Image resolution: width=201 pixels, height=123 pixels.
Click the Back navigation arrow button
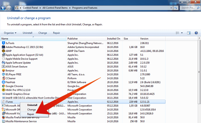3,8
